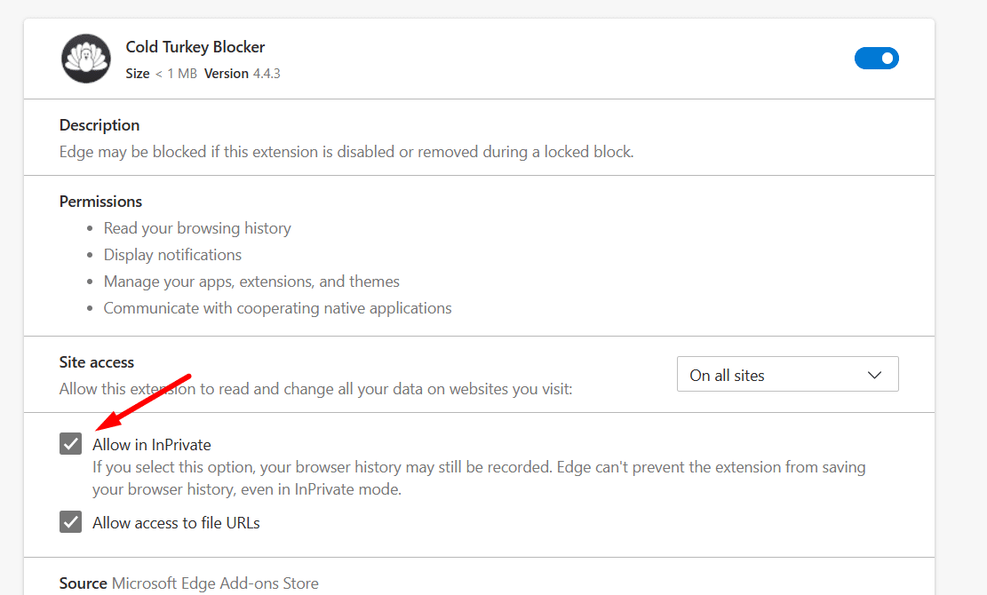Open the "On all sites" dropdown
Viewport: 987px width, 595px height.
(787, 374)
